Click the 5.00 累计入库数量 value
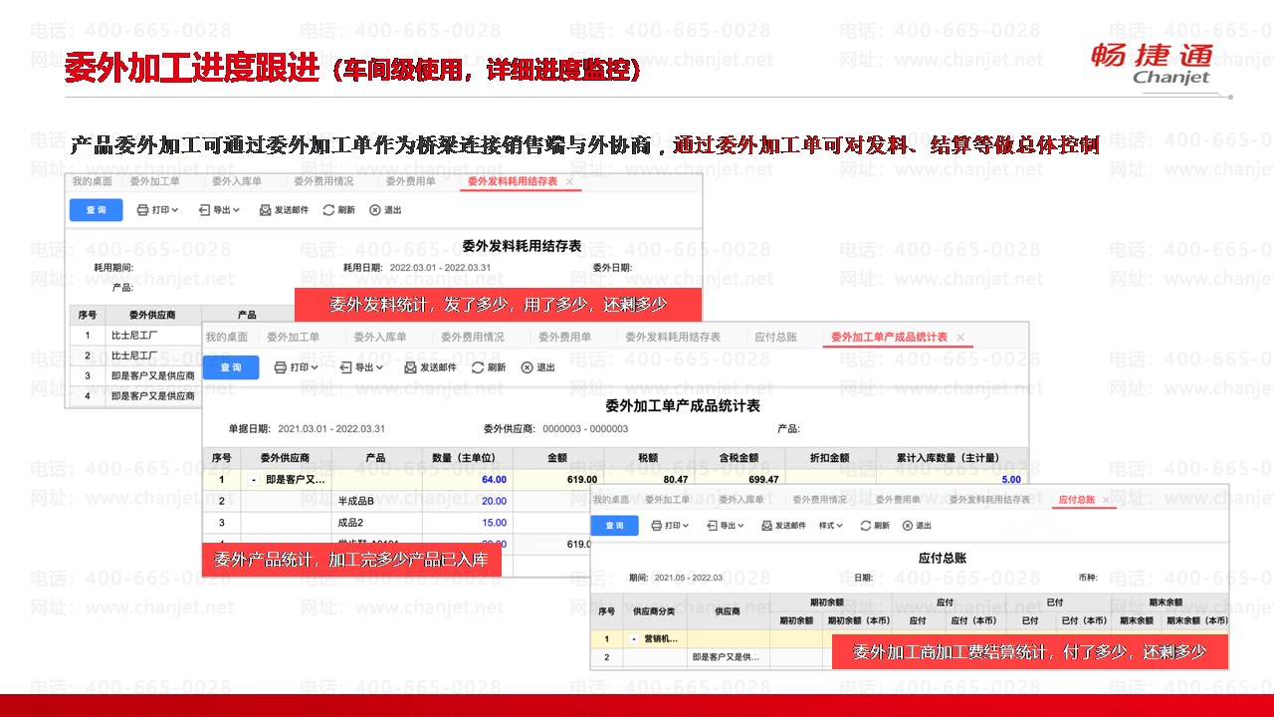Viewport: 1274px width, 717px height. (1011, 479)
